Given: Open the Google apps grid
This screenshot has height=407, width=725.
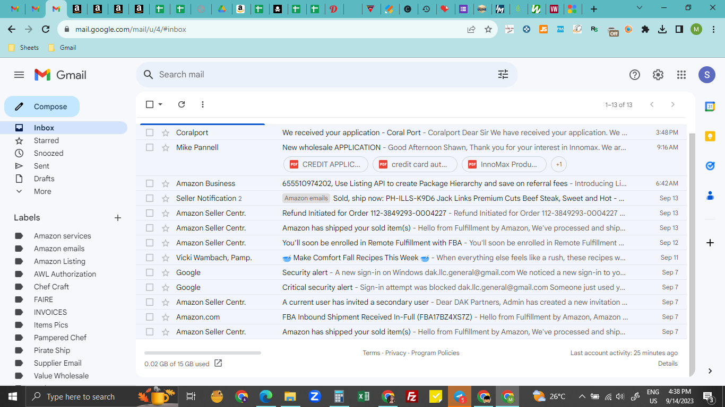Looking at the screenshot, I should pos(681,75).
